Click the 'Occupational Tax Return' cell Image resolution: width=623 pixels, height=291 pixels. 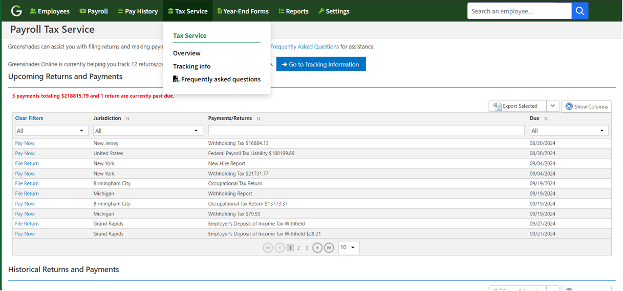pyautogui.click(x=235, y=183)
